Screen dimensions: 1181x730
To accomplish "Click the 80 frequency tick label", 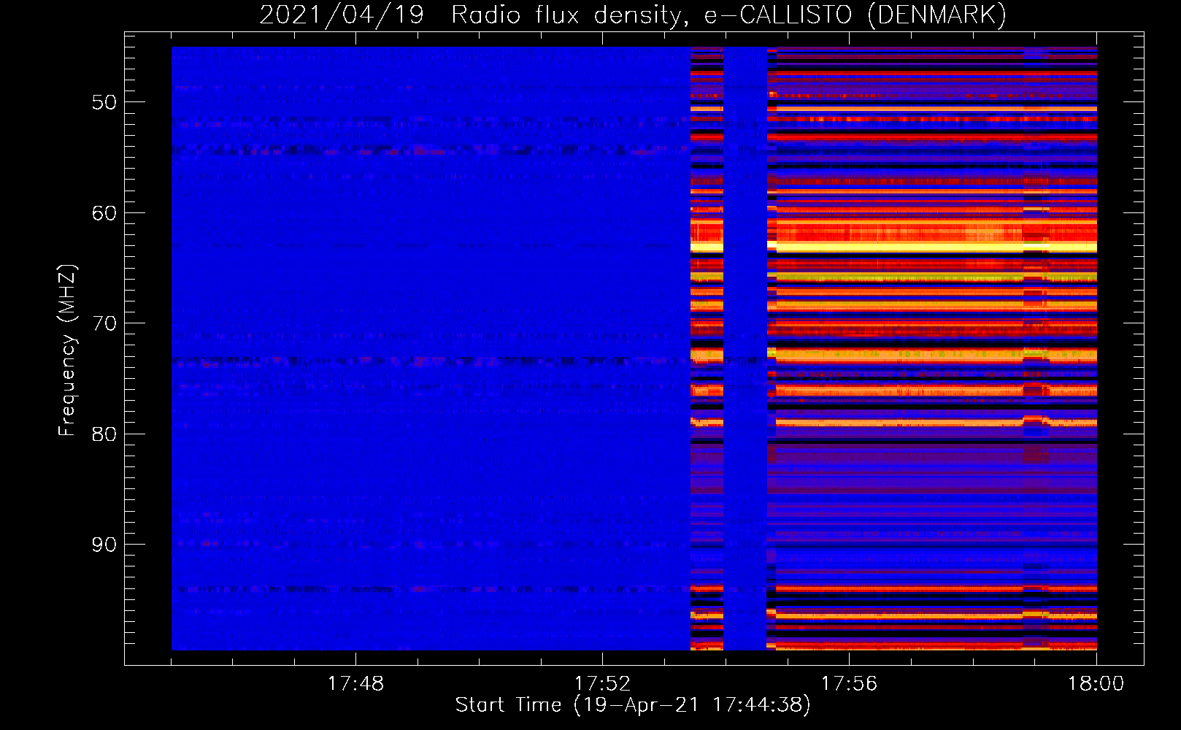I will [x=104, y=434].
